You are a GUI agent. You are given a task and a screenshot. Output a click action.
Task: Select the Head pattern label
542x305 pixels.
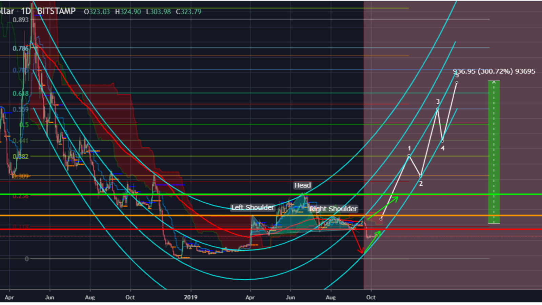click(303, 185)
